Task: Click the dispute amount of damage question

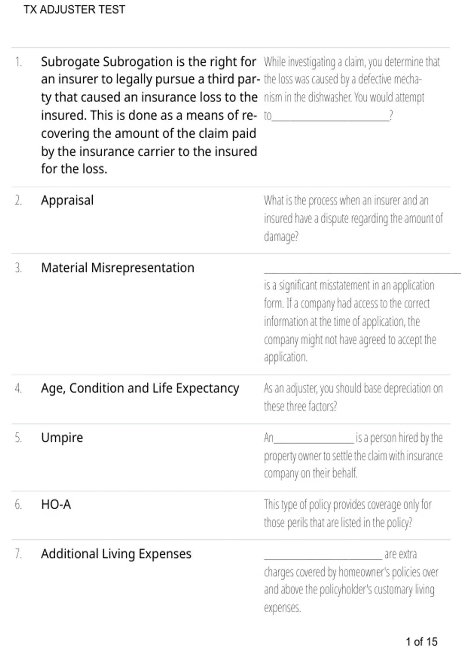Action: click(x=353, y=218)
